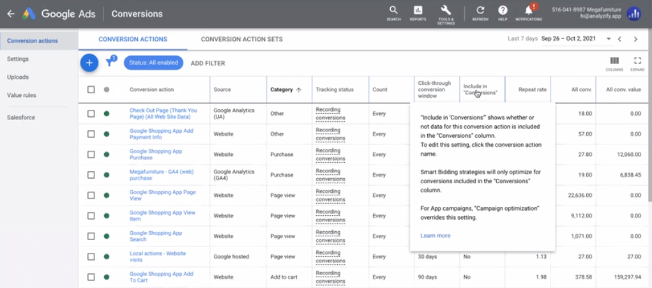Click the 12,060.00 conversion value cell

(x=628, y=155)
